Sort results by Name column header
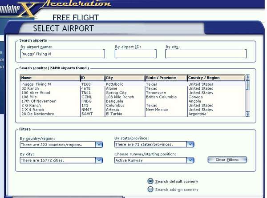This screenshot has height=198, width=267. click(50, 78)
